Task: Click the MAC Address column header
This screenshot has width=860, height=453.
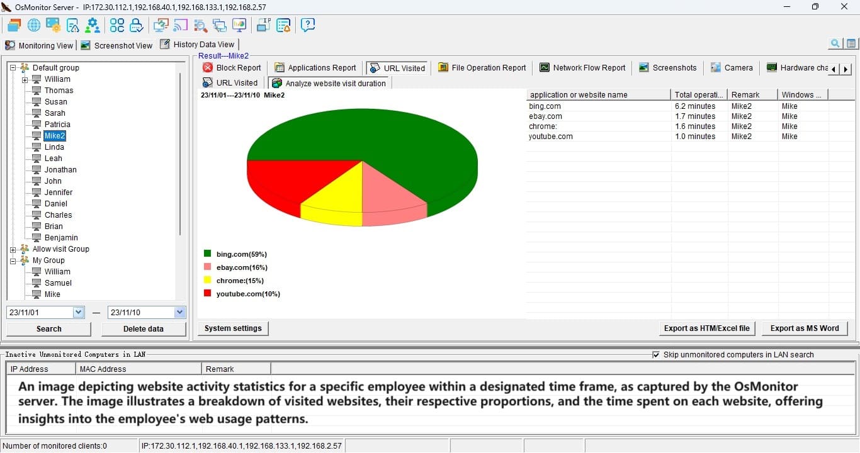Action: point(139,369)
